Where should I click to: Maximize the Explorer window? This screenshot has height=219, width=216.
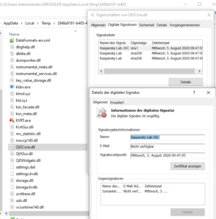tap(200, 4)
